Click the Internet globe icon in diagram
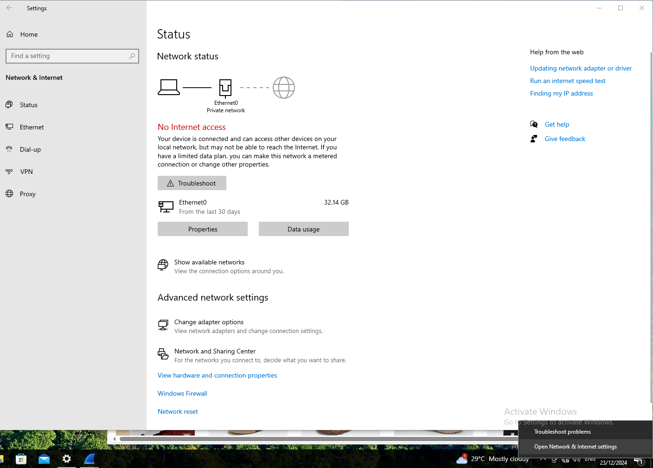653x468 pixels. [x=284, y=88]
